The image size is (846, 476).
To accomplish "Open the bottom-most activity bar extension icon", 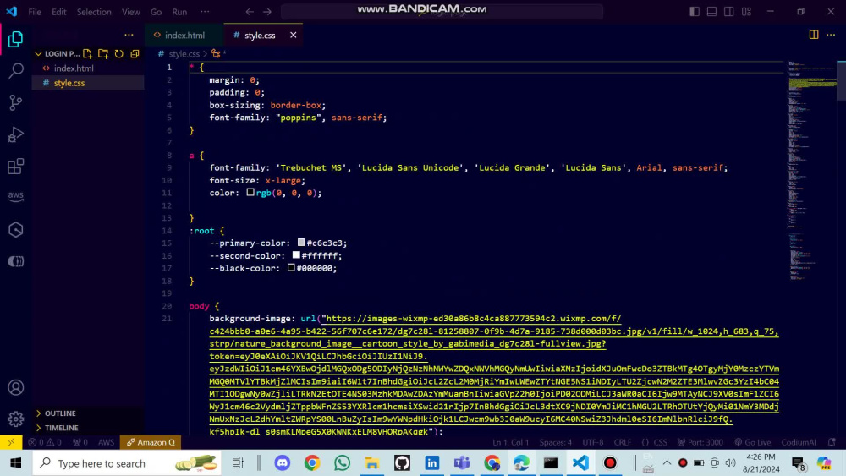I will pyautogui.click(x=15, y=261).
